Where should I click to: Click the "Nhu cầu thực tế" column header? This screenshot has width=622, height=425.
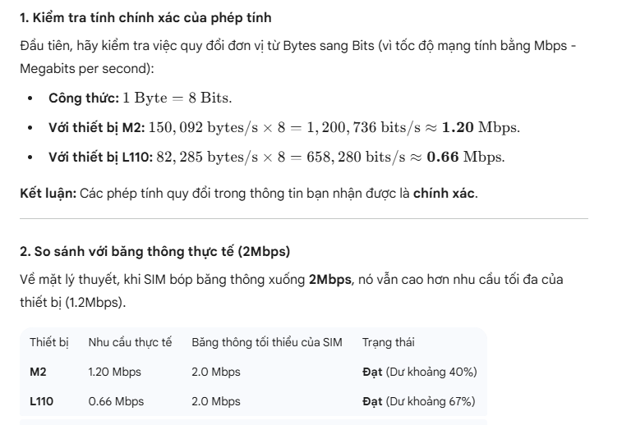[x=130, y=342]
